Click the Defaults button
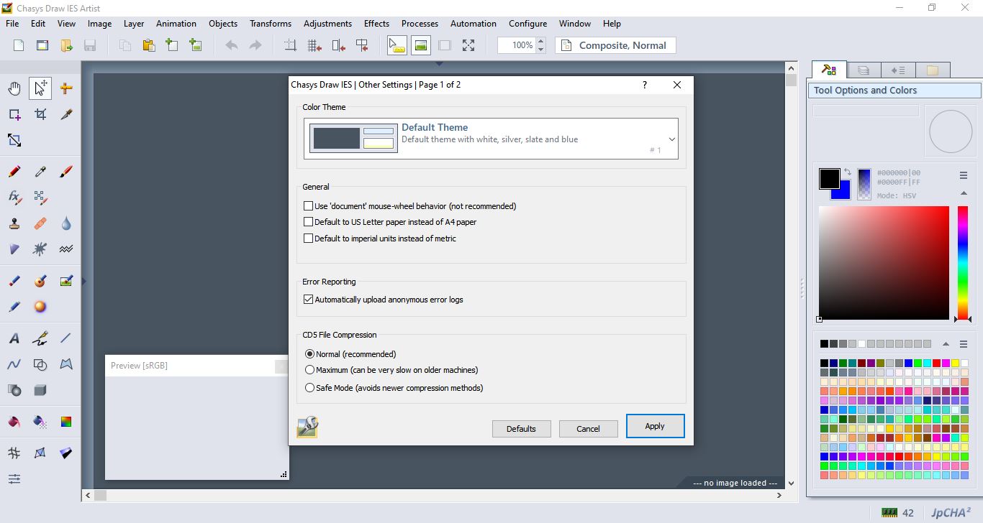The width and height of the screenshot is (983, 523). click(x=521, y=429)
